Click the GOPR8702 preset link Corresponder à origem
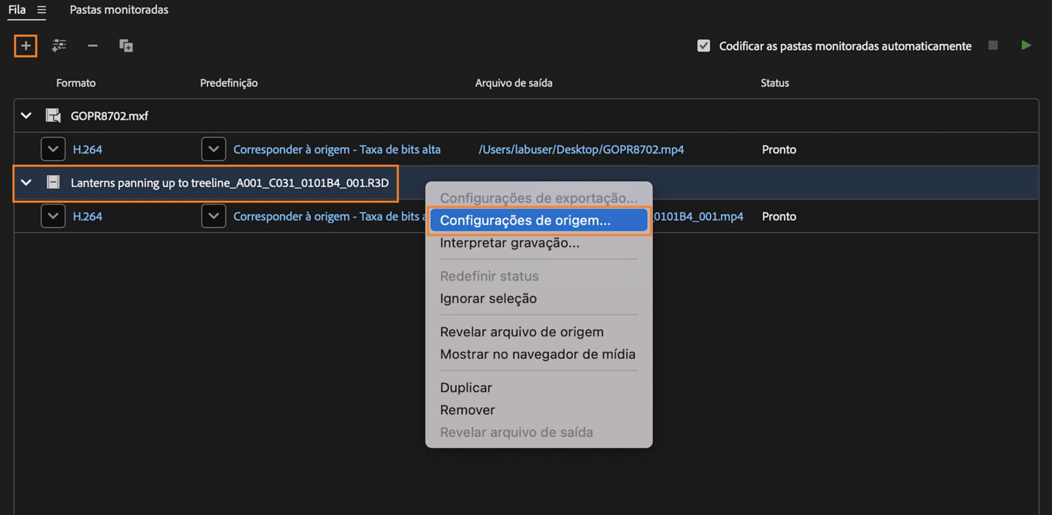Screen dimensions: 1052x515 coord(336,150)
